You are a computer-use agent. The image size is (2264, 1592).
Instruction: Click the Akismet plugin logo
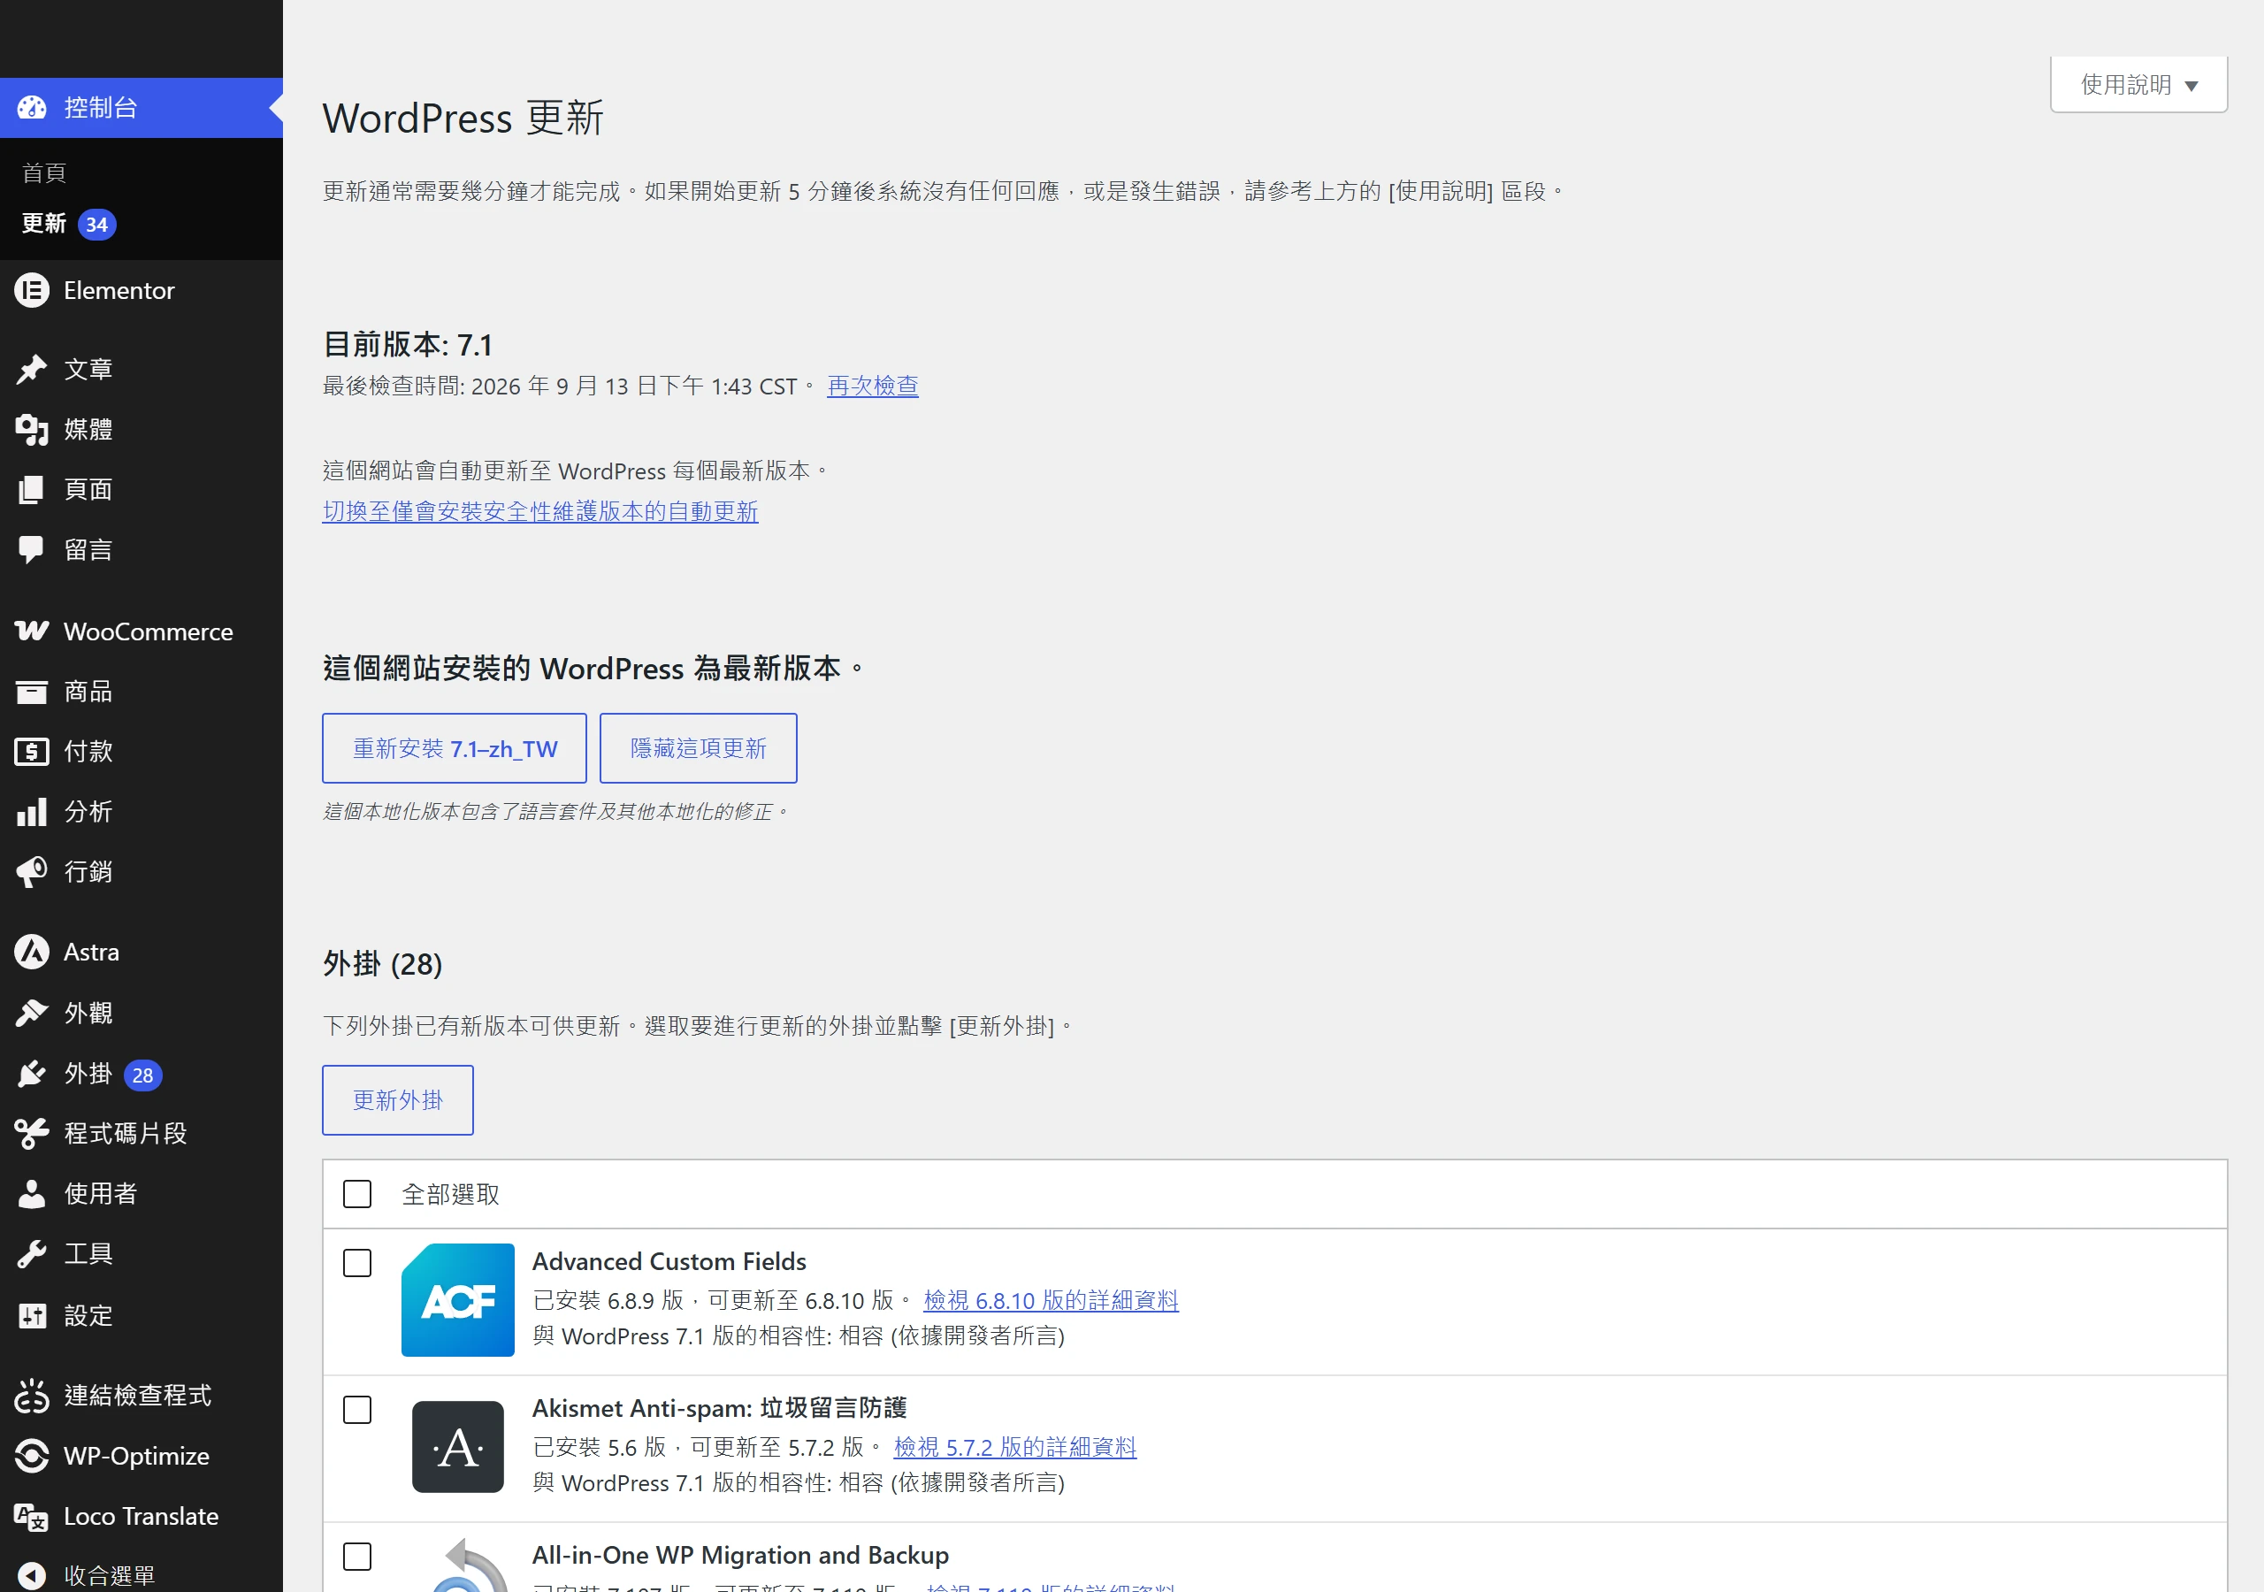click(x=457, y=1447)
